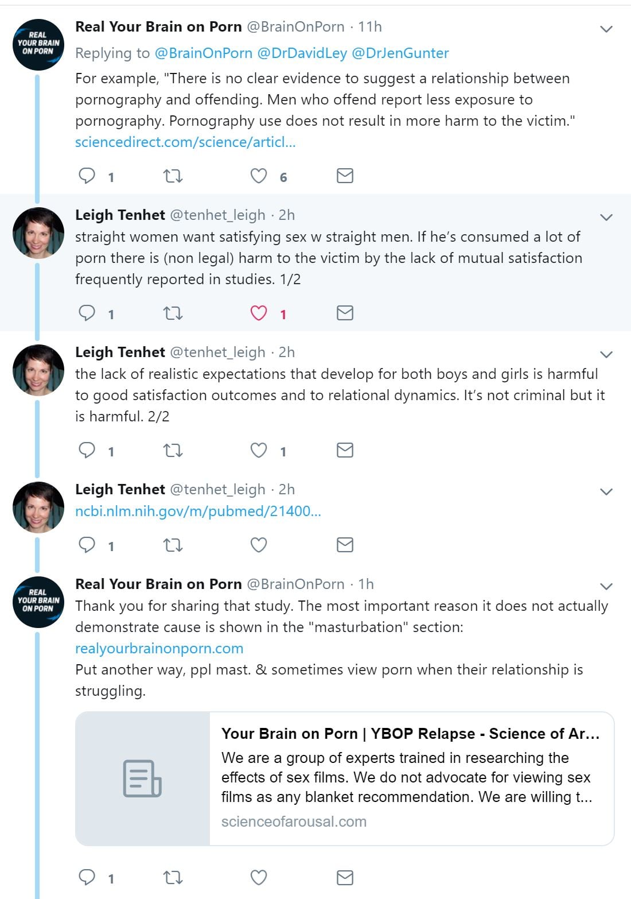Share the pubmed link tweet by message
Screen dimensions: 631x899
point(345,544)
